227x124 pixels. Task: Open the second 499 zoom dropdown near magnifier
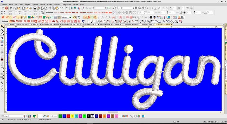(x=131, y=8)
